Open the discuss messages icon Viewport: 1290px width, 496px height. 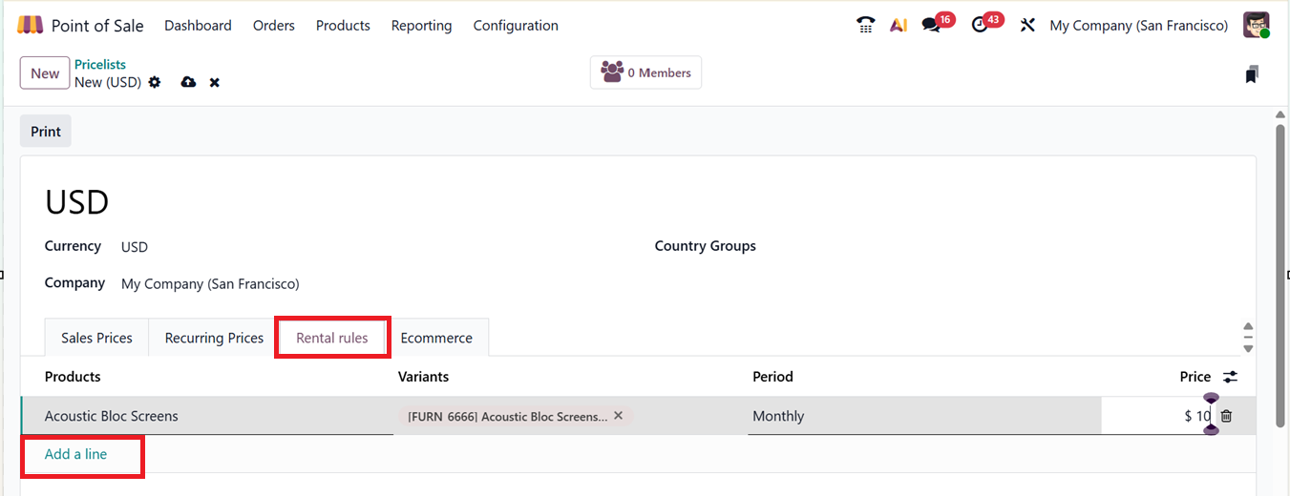pos(931,26)
